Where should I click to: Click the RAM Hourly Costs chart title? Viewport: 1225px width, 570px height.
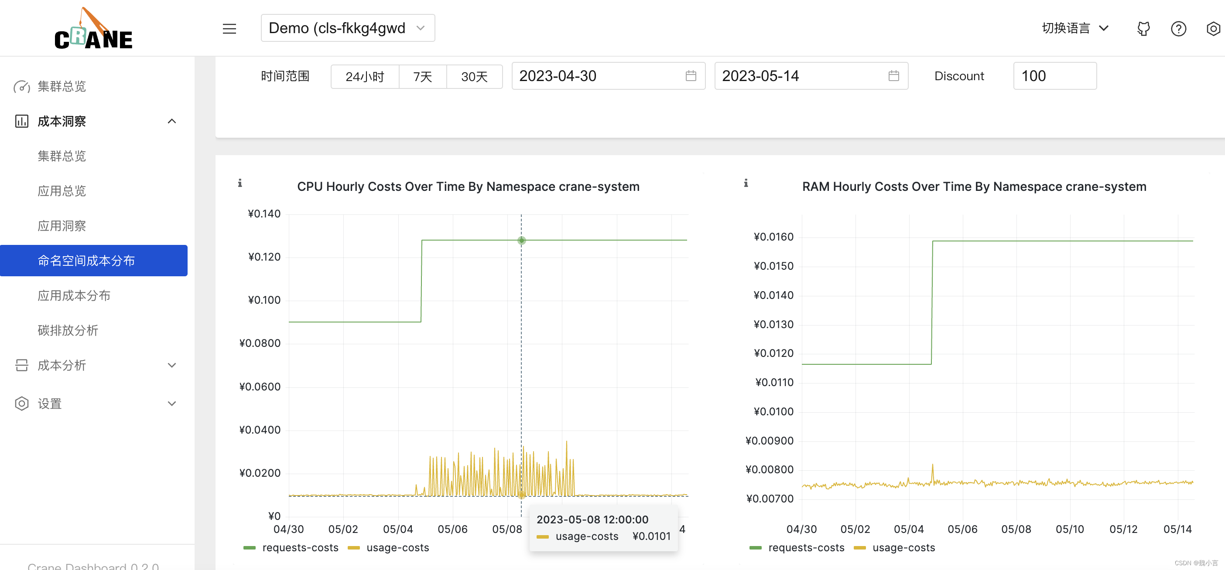974,186
